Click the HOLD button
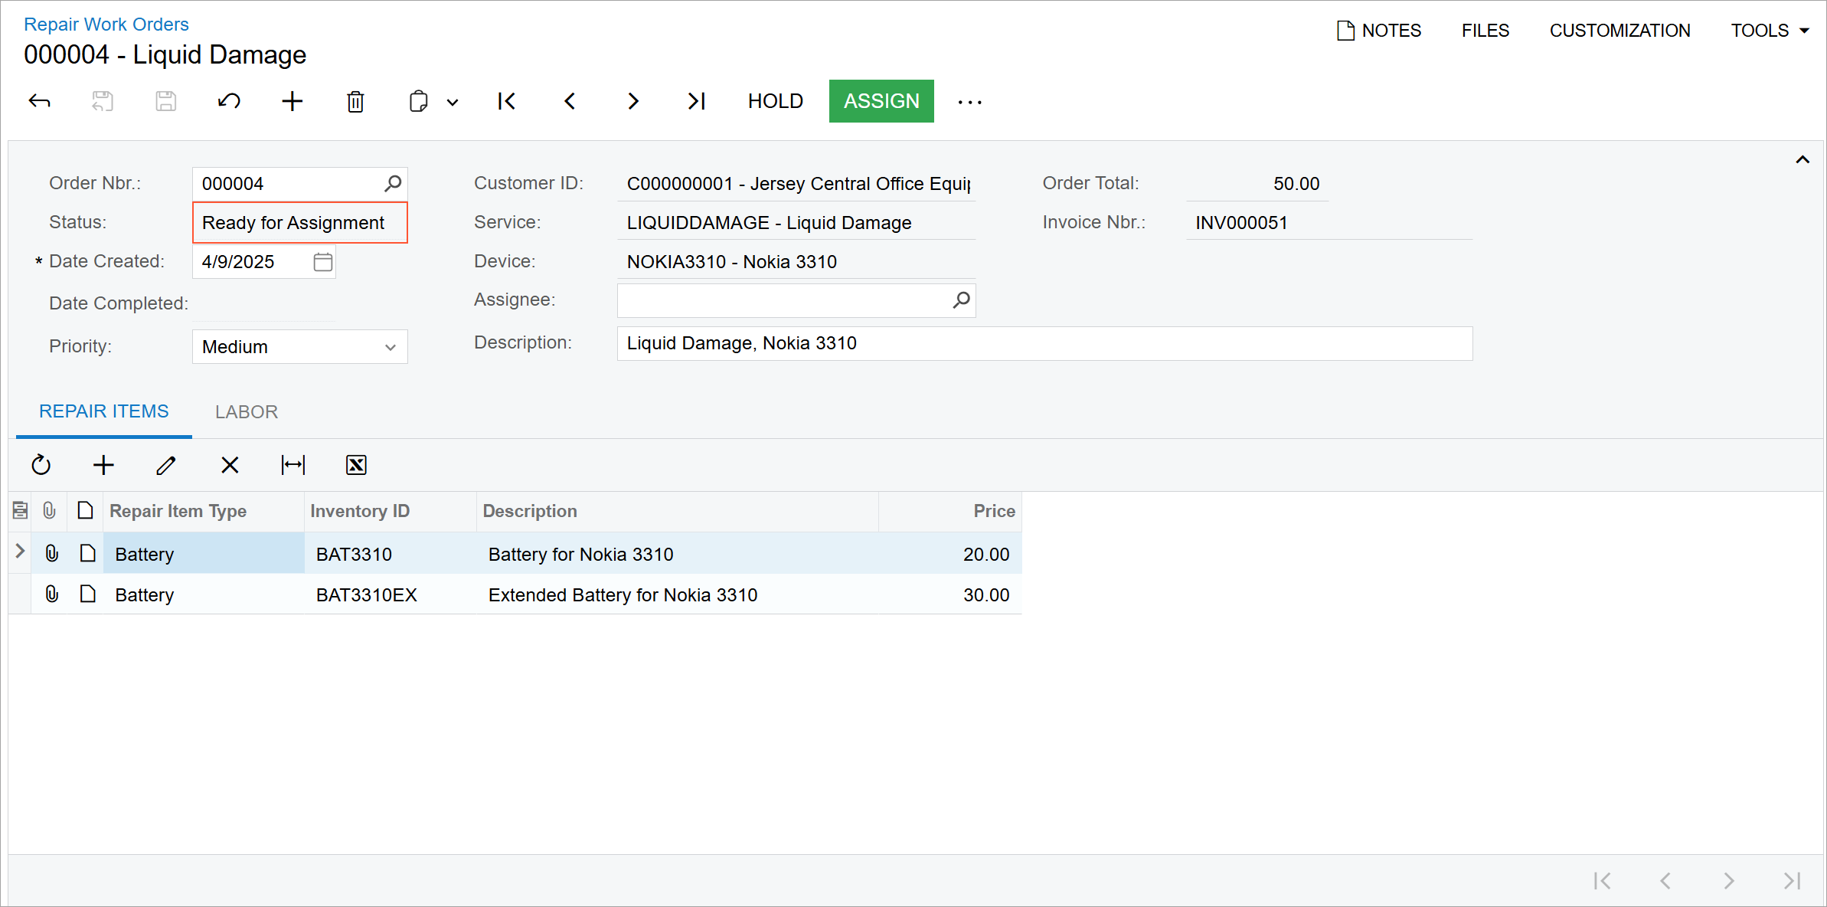 775,101
